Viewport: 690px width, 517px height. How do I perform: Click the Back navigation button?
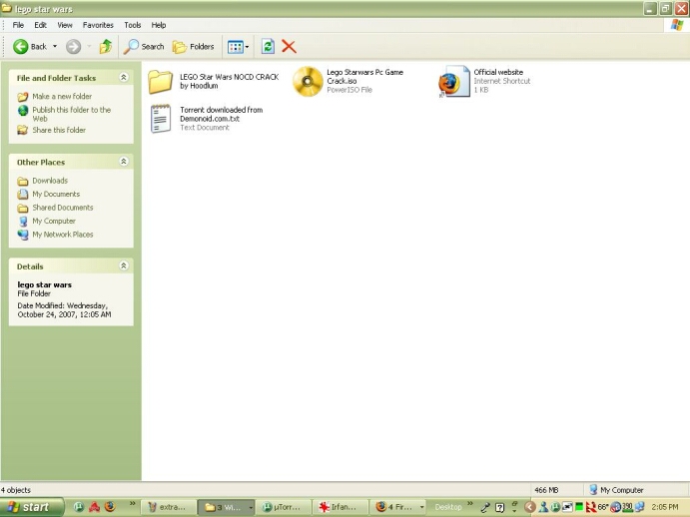coord(30,46)
